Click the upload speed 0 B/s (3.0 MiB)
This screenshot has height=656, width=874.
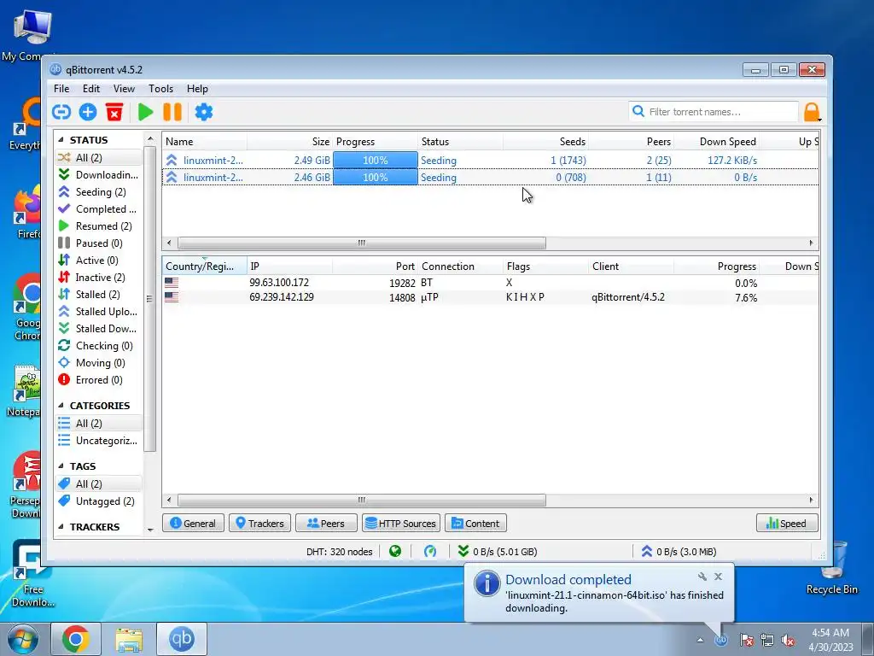pyautogui.click(x=679, y=552)
